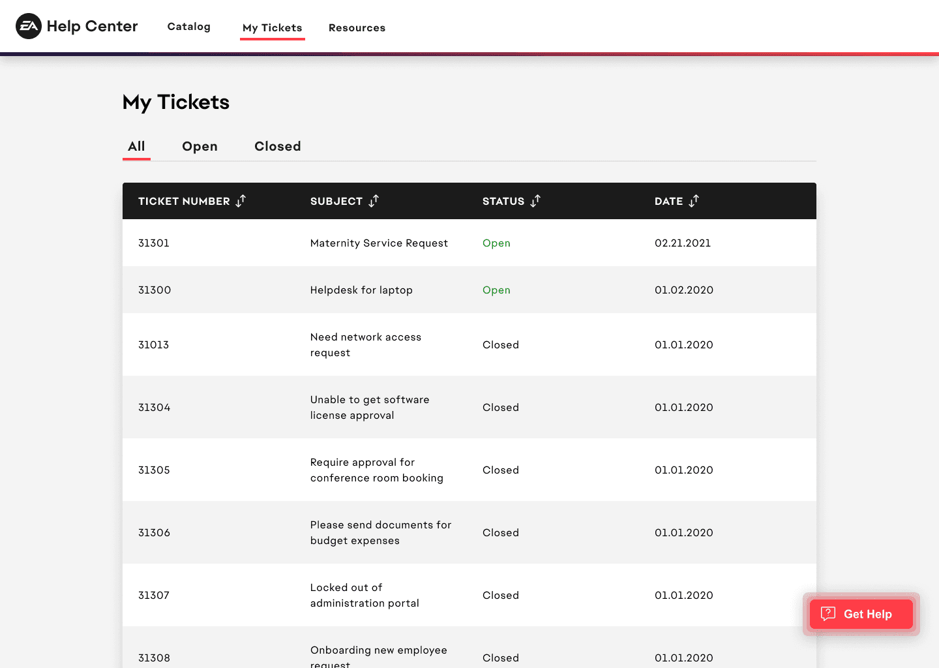The height and width of the screenshot is (668, 939).
Task: Click the Get Help chat icon
Action: point(828,614)
